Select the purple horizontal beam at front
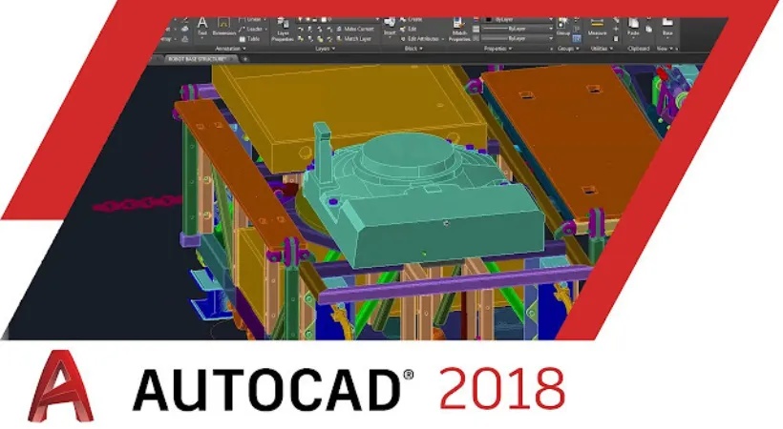The image size is (783, 429). (x=455, y=285)
